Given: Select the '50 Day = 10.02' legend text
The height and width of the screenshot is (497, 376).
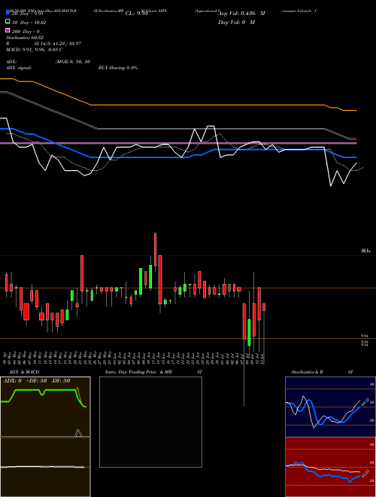Looking at the screenshot, I should (29, 23).
